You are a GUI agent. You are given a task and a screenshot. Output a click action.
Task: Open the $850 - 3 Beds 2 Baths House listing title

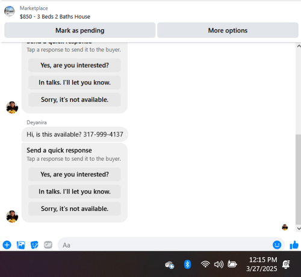55,17
